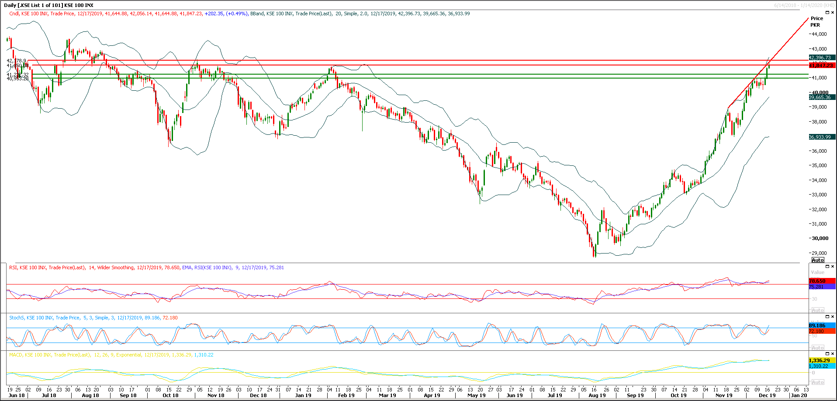
Task: Close the MACD indicator panel
Action: (833, 354)
